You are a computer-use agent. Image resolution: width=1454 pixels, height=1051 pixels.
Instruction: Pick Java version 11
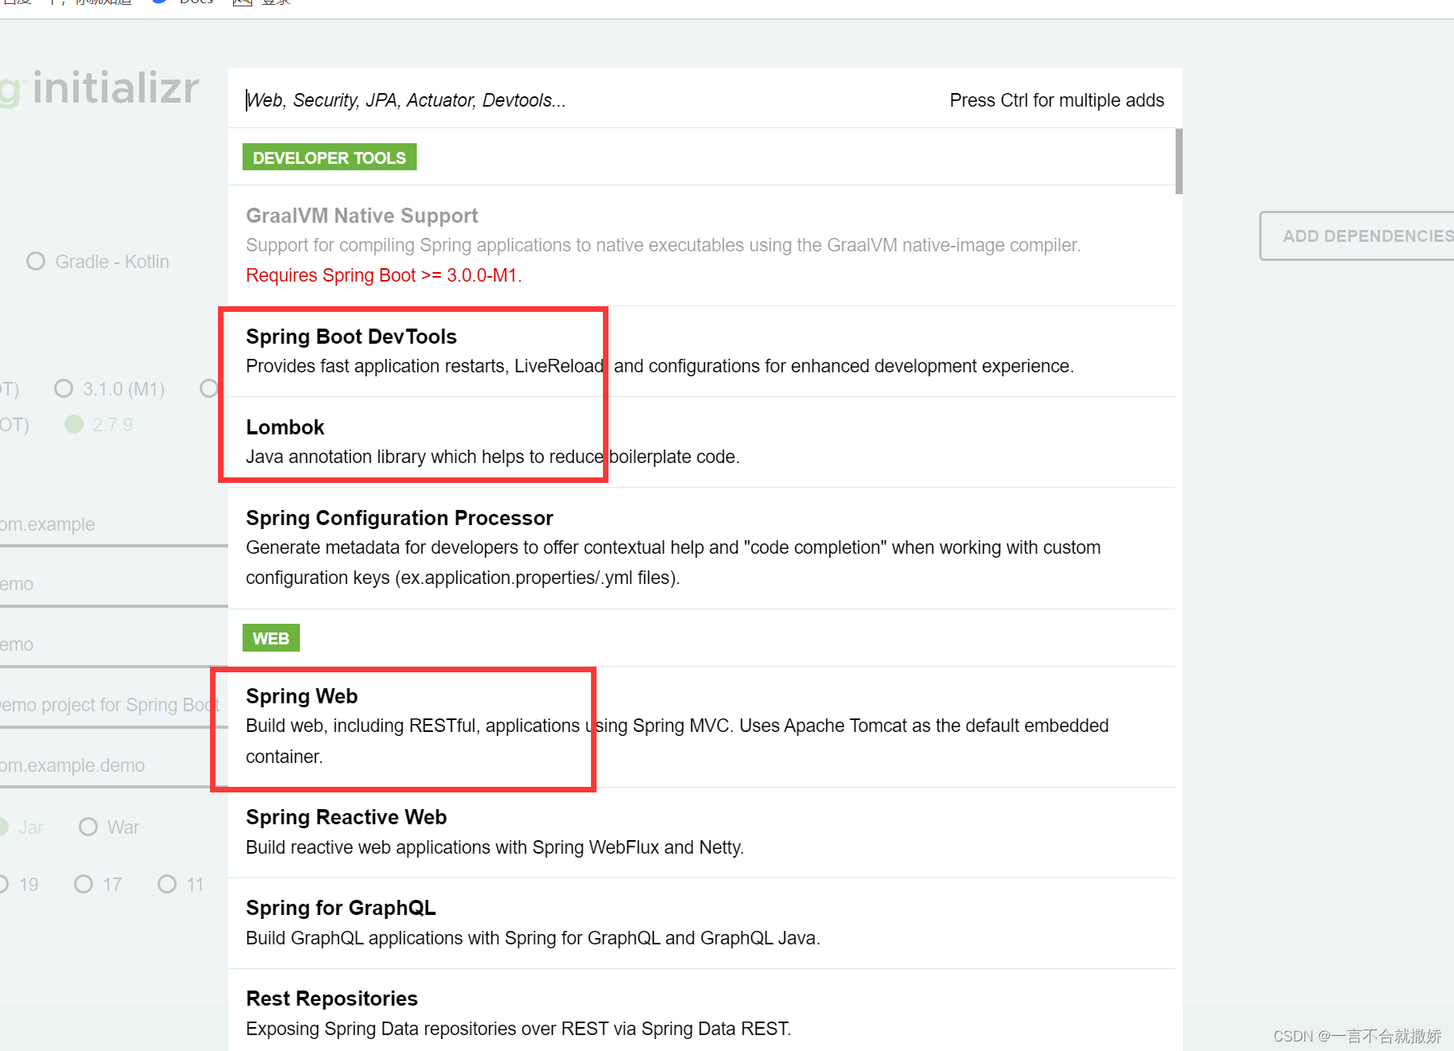coord(181,885)
